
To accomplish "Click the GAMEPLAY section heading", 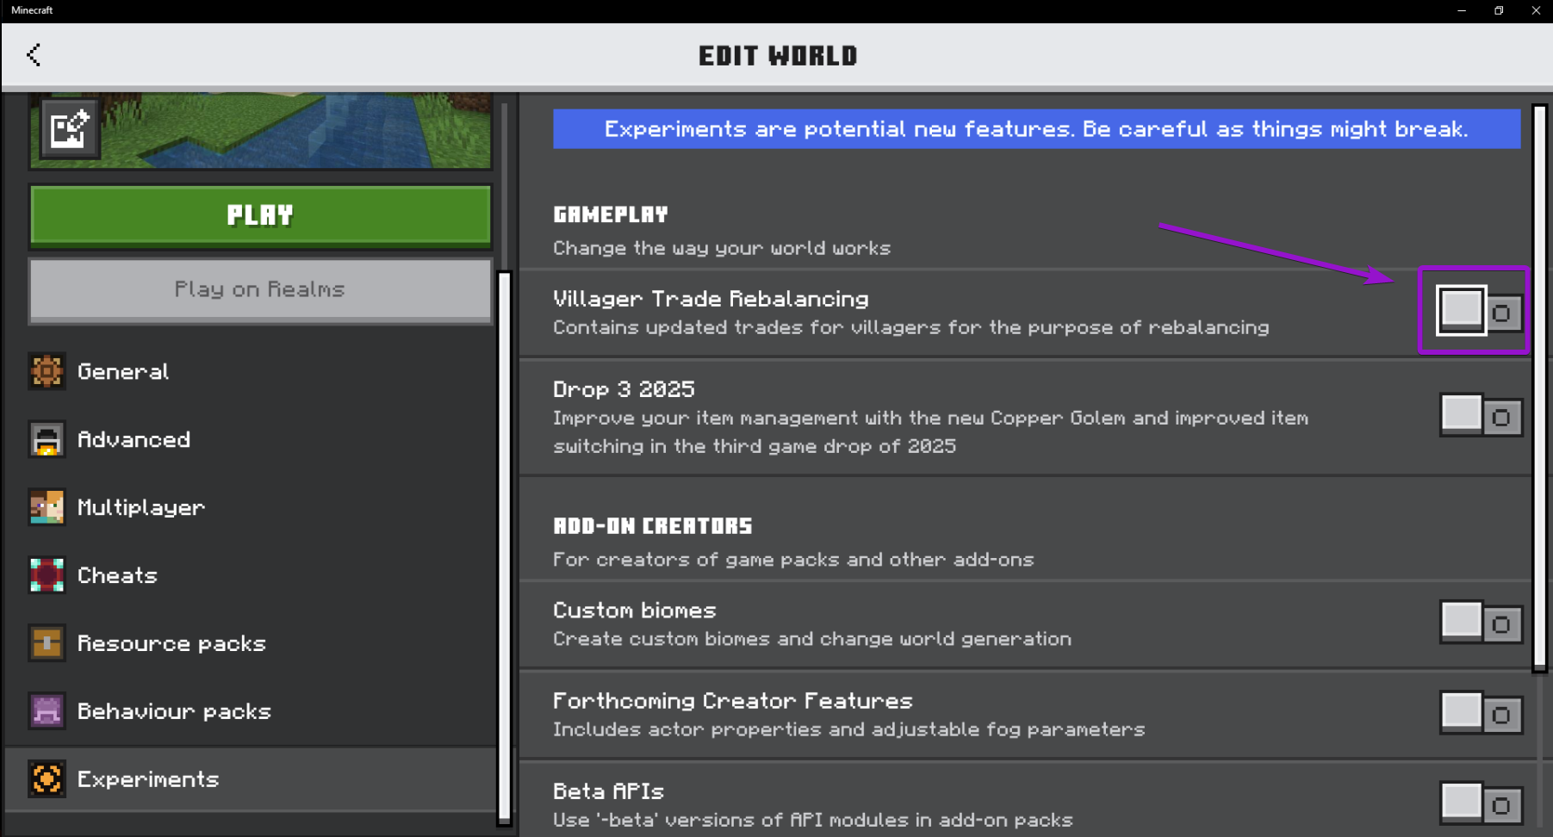I will point(611,214).
